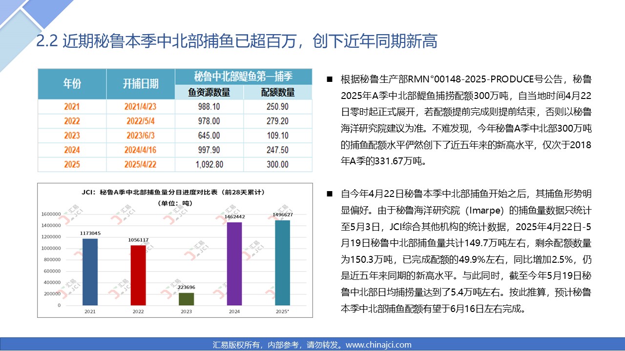The image size is (625, 351).
Task: Click the chart title starting with JCI
Action: pyautogui.click(x=175, y=192)
